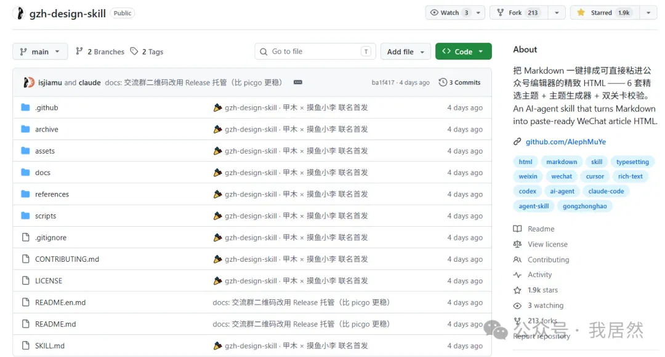Open the View license link

[547, 244]
